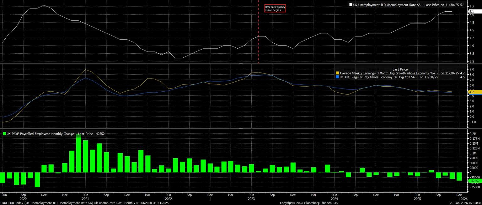Select the ONS Data quality issue annotation box
The width and height of the screenshot is (482, 205).
(275, 8)
